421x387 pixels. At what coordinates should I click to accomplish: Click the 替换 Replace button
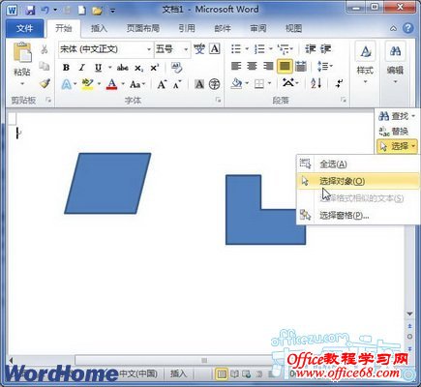click(394, 132)
